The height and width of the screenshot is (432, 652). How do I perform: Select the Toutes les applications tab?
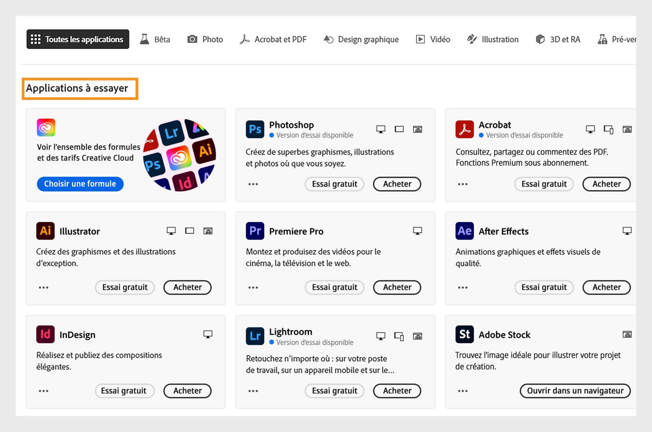click(78, 39)
